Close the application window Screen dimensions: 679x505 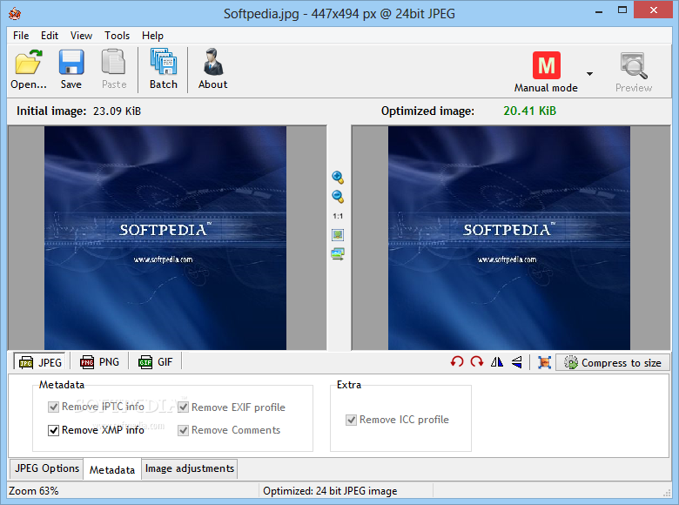pos(653,10)
